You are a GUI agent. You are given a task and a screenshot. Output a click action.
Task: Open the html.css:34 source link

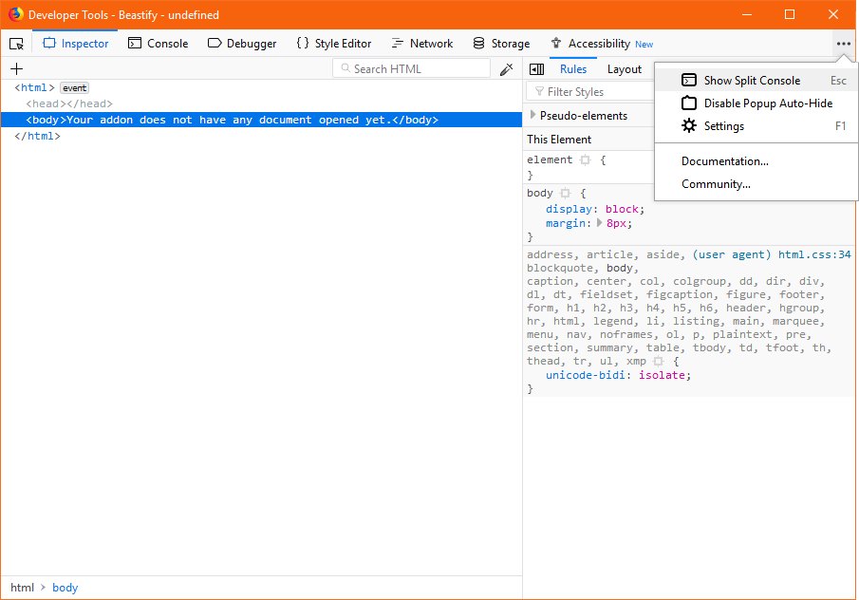814,254
